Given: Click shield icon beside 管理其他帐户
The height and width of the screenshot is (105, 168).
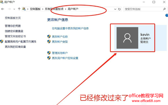Looking at the screenshot, I should 49,53.
